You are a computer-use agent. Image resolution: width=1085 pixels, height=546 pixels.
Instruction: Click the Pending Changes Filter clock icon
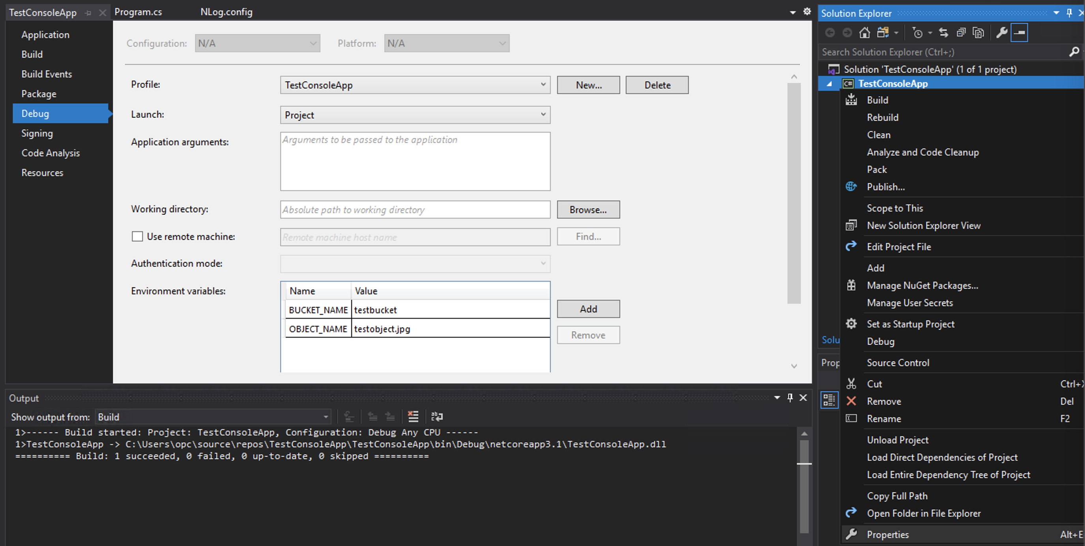click(x=917, y=33)
